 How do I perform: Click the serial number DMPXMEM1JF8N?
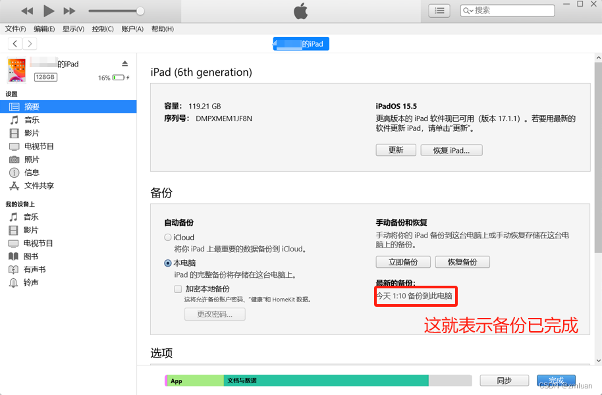tap(224, 118)
